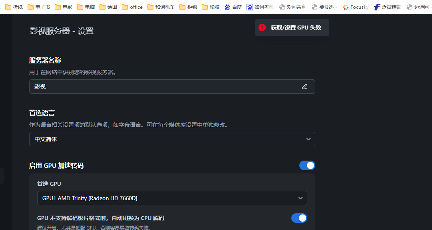
Task: Toggle 启用 GPU 加速转码 switch
Action: [307, 165]
